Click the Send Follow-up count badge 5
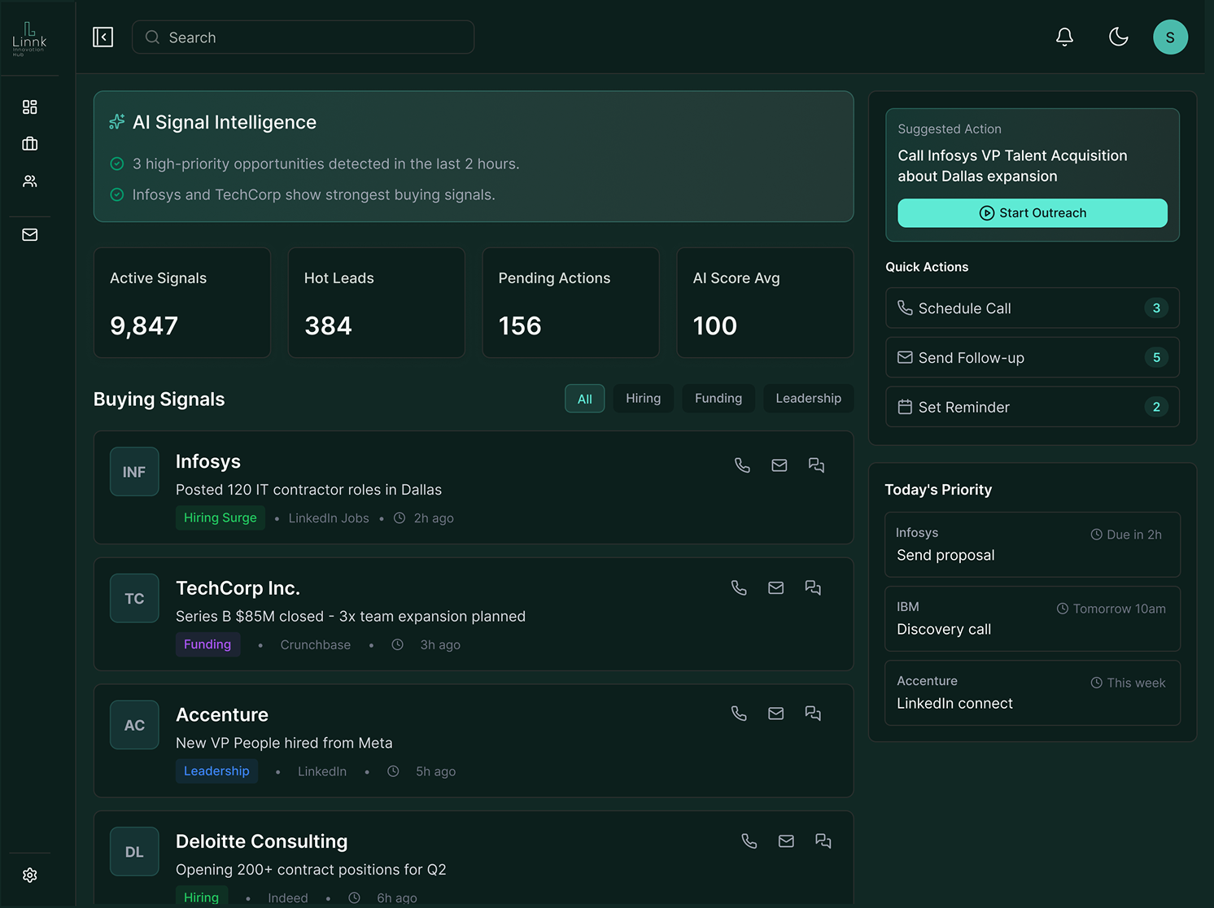The height and width of the screenshot is (908, 1214). pos(1156,358)
